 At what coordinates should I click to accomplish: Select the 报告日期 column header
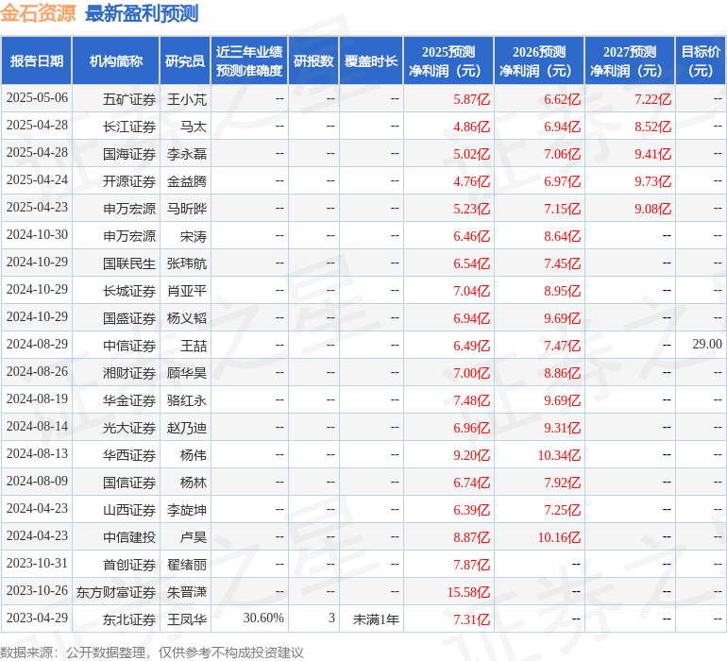point(37,61)
